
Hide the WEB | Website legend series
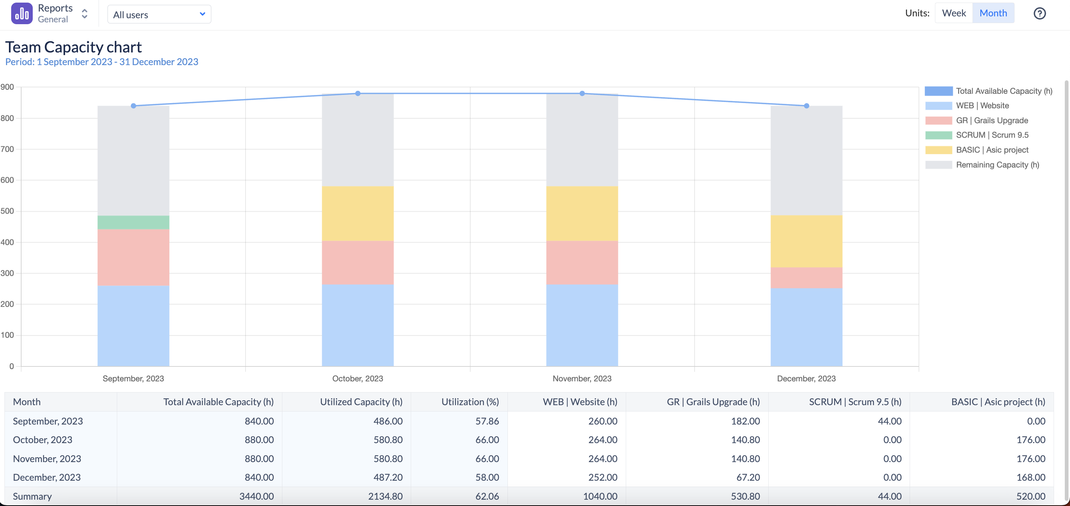982,106
